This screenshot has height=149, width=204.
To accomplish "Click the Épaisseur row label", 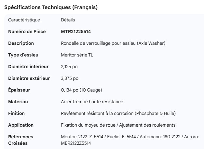I will 19,90.
